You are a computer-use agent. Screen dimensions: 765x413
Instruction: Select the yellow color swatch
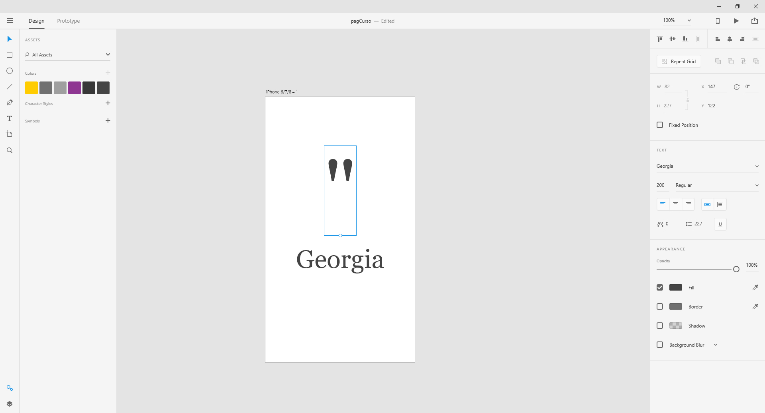[31, 88]
